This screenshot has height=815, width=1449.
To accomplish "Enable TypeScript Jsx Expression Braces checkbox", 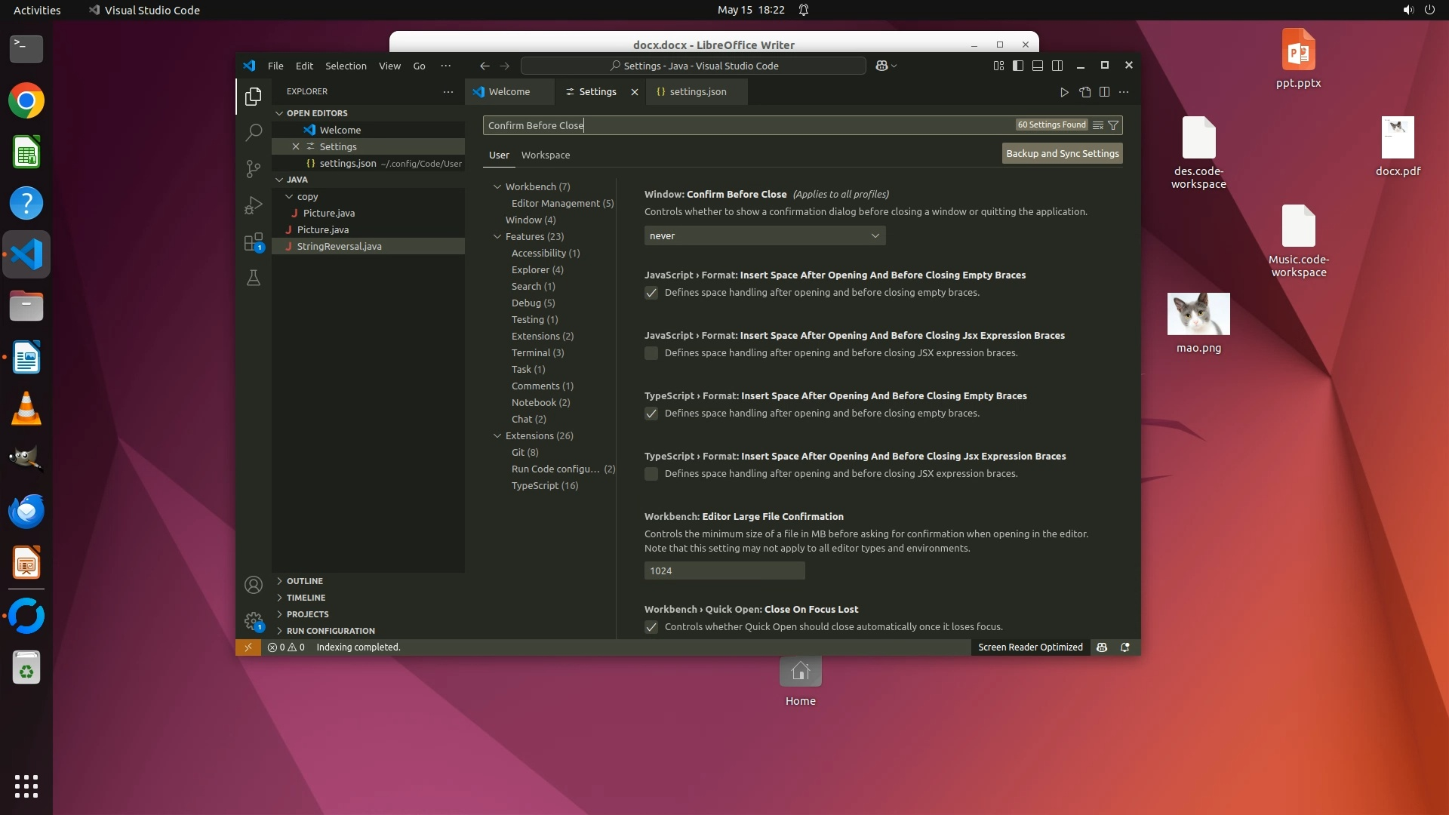I will coord(651,474).
